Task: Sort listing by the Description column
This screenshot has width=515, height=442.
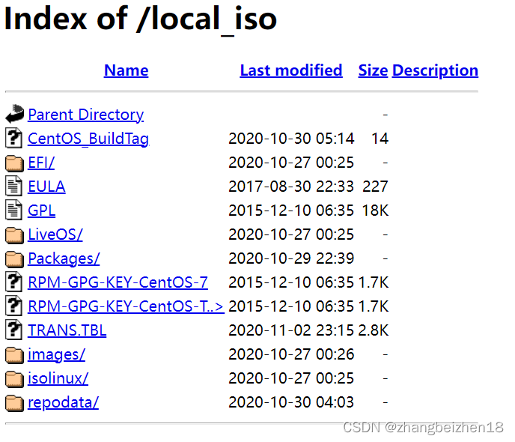Action: [435, 70]
